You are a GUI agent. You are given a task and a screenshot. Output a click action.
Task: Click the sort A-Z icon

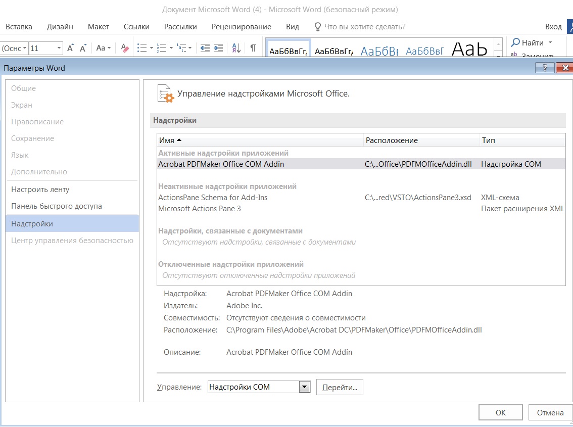(236, 48)
